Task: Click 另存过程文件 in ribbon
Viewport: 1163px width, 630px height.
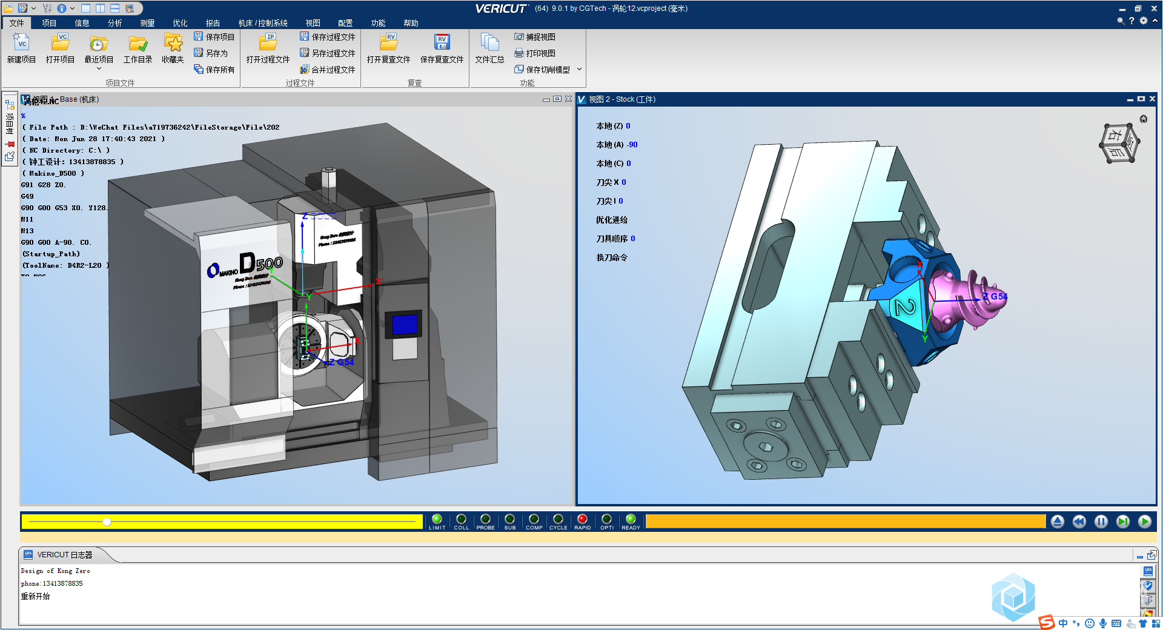Action: click(328, 53)
